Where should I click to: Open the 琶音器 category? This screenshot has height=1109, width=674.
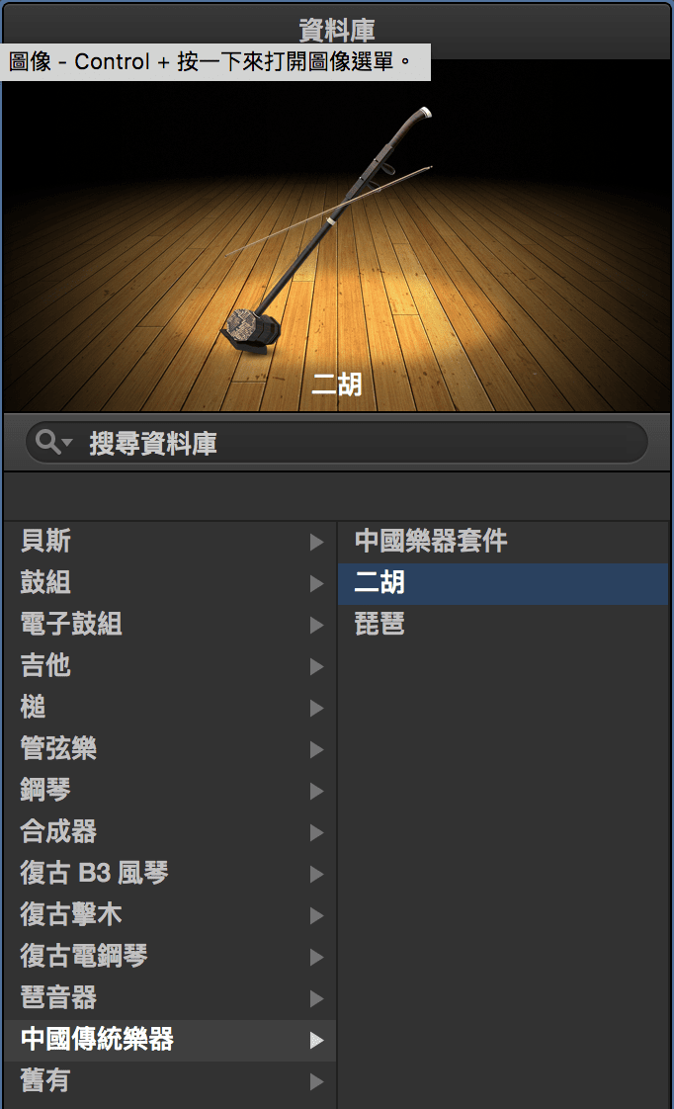170,998
